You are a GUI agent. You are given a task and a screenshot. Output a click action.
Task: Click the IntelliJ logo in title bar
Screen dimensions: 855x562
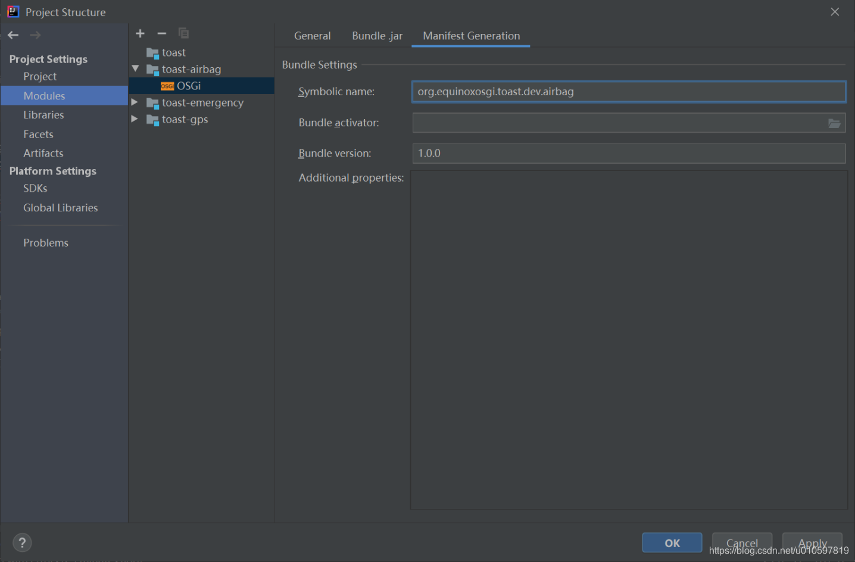13,12
